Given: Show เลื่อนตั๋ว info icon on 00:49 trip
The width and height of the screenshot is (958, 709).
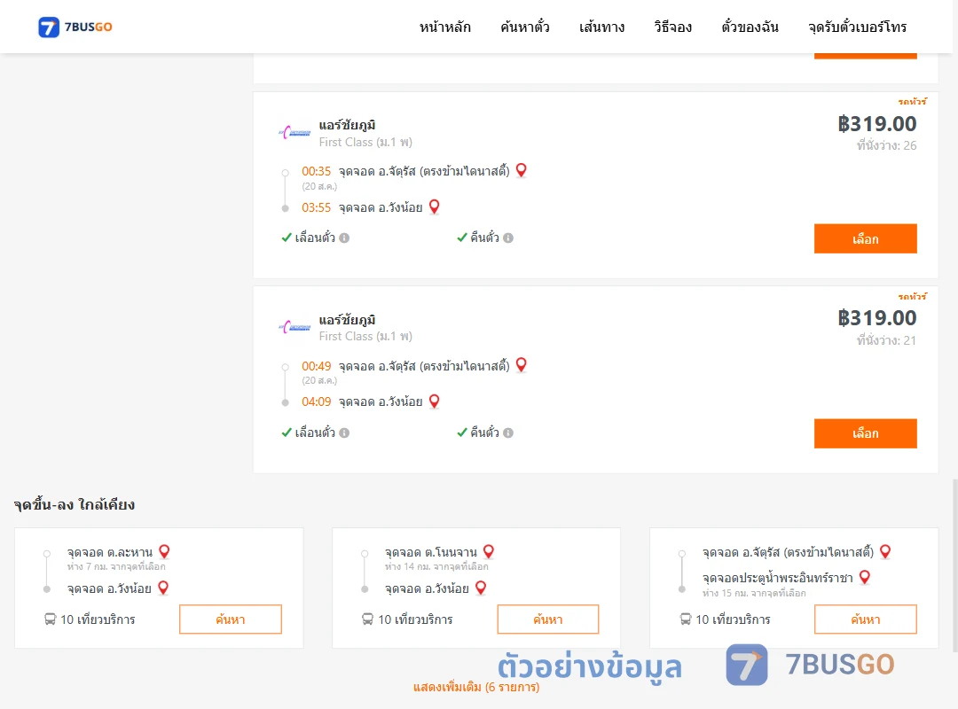Looking at the screenshot, I should coord(344,433).
